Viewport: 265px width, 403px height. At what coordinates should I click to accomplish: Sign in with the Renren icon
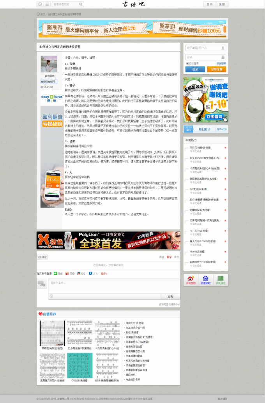tap(90, 274)
